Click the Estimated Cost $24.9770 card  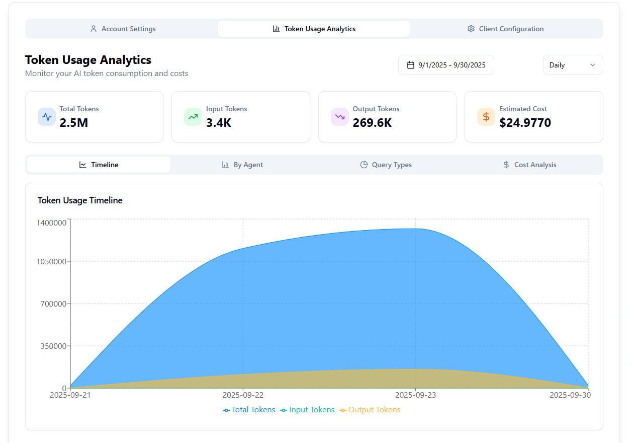tap(533, 117)
